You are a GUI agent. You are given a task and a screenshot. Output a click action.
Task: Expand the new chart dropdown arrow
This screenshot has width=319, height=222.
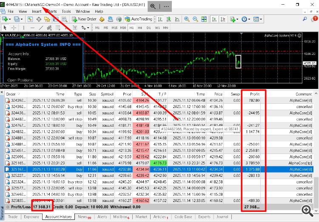coord(10,19)
